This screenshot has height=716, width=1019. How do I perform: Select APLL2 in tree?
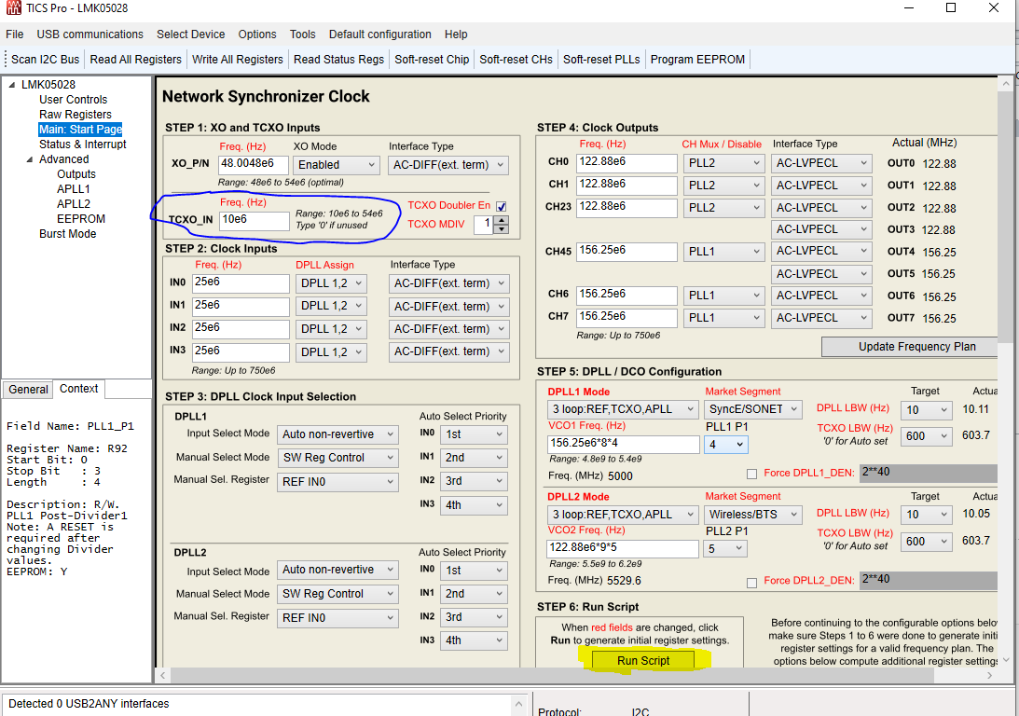(74, 204)
